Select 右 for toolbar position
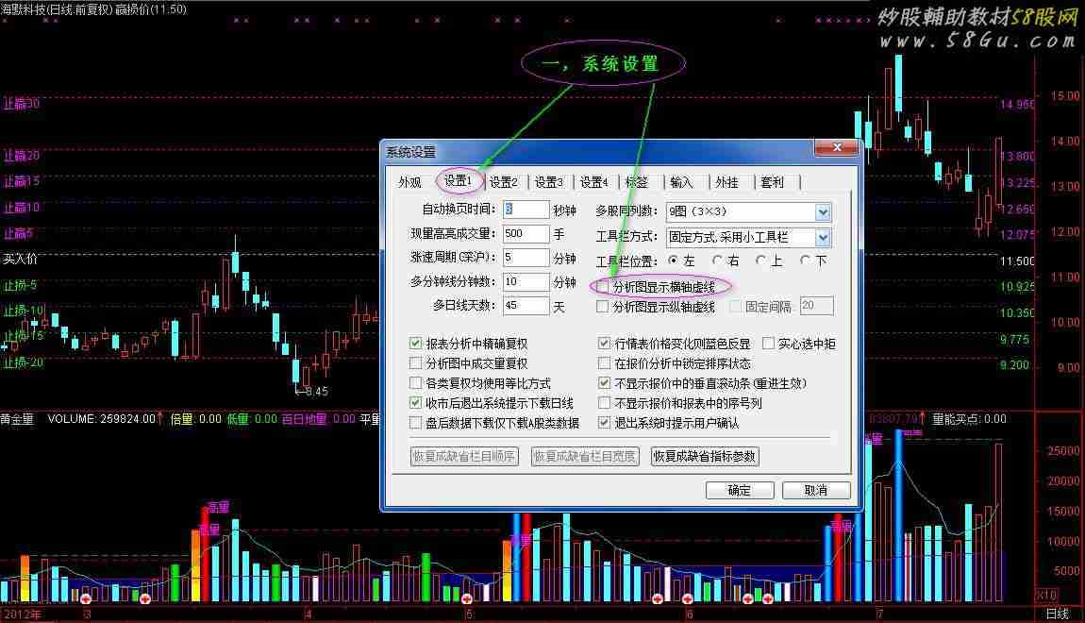 point(718,261)
